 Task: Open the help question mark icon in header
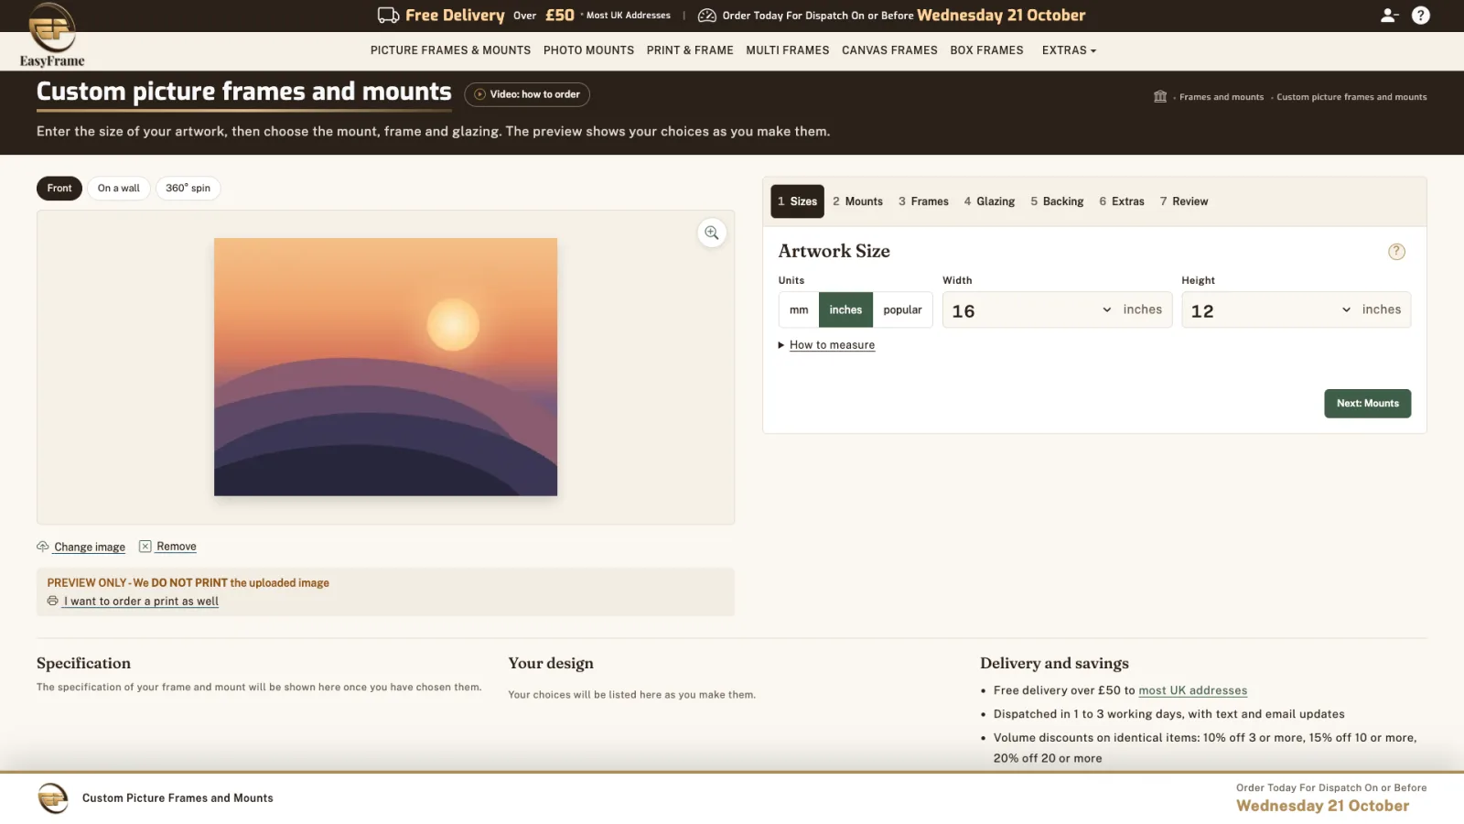coord(1421,16)
